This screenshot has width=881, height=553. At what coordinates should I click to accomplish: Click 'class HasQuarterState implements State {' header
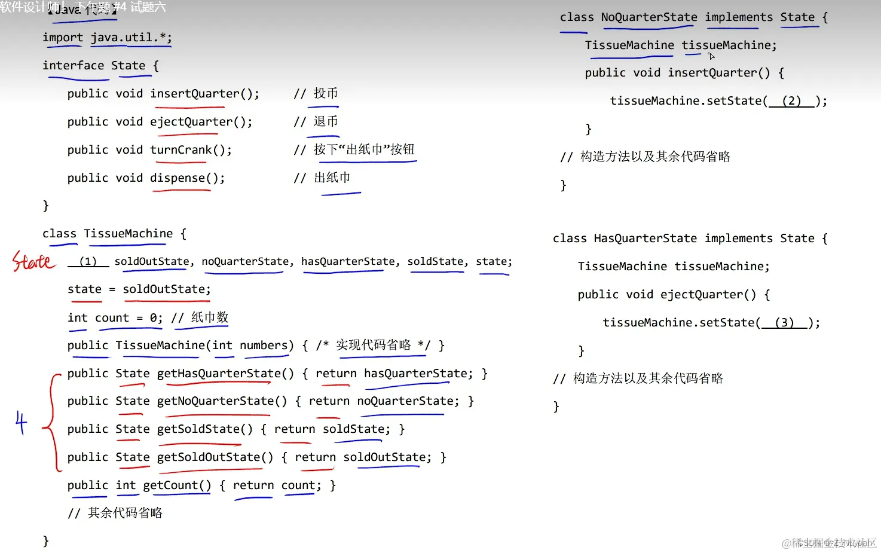[690, 239]
